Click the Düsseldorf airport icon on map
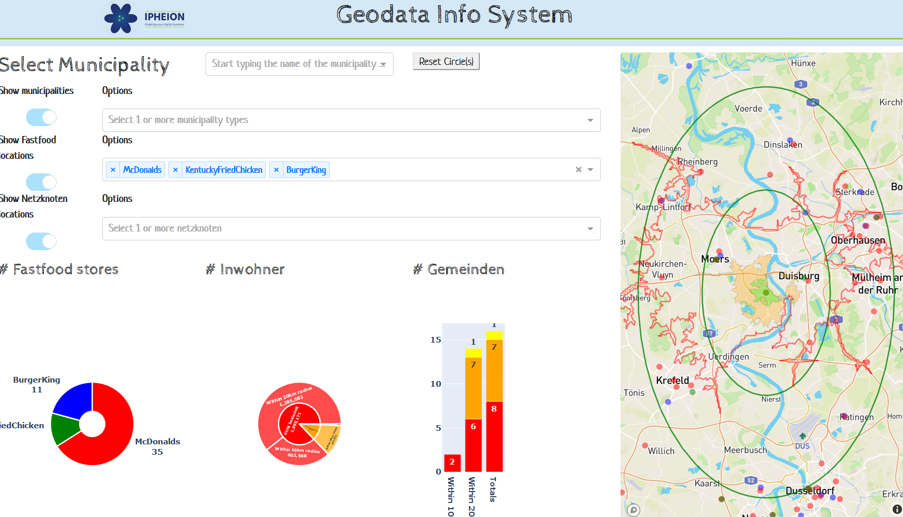The width and height of the screenshot is (903, 517). click(x=802, y=436)
